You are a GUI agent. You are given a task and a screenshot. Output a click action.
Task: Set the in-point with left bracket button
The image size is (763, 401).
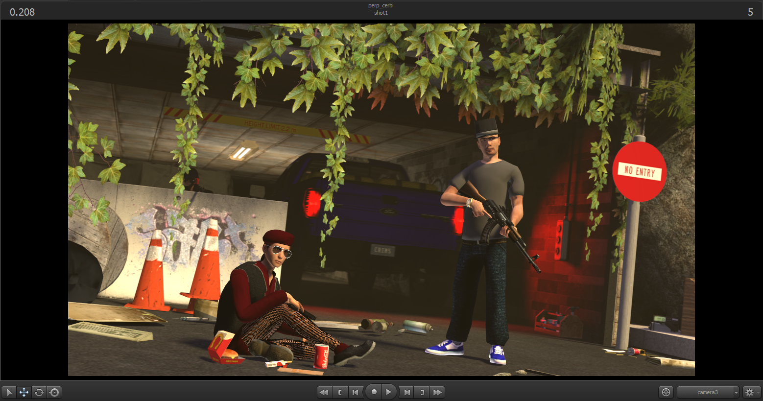[x=340, y=392]
